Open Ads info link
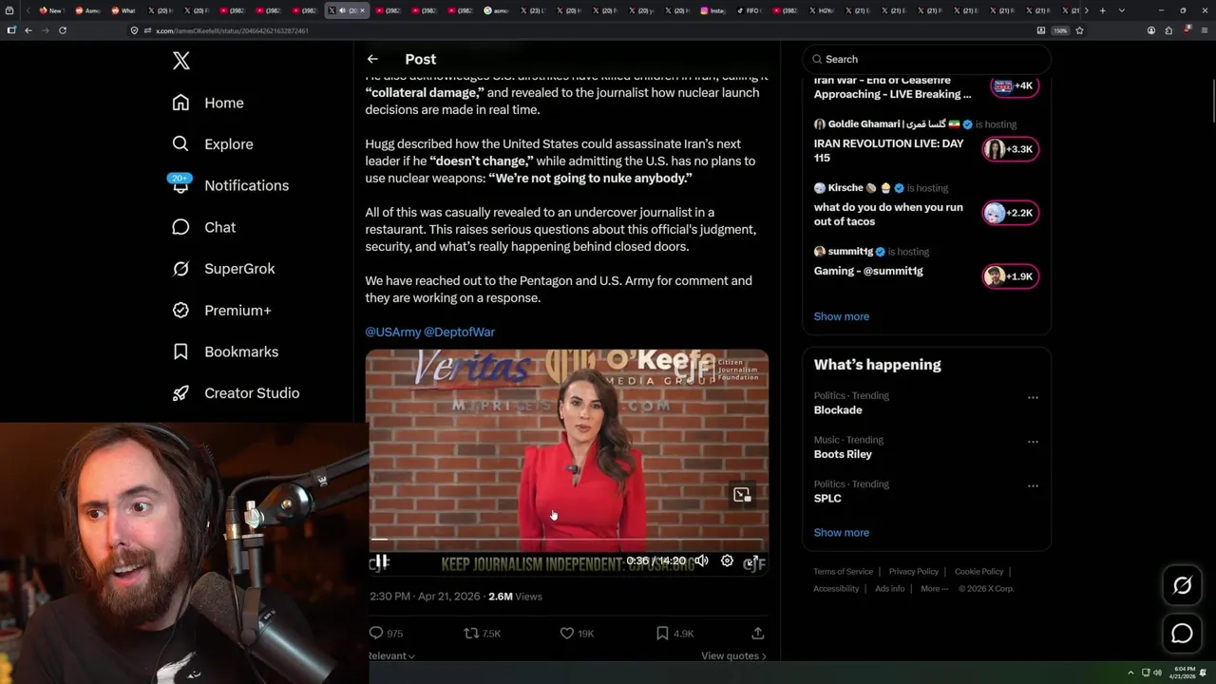This screenshot has height=684, width=1216. click(x=890, y=589)
